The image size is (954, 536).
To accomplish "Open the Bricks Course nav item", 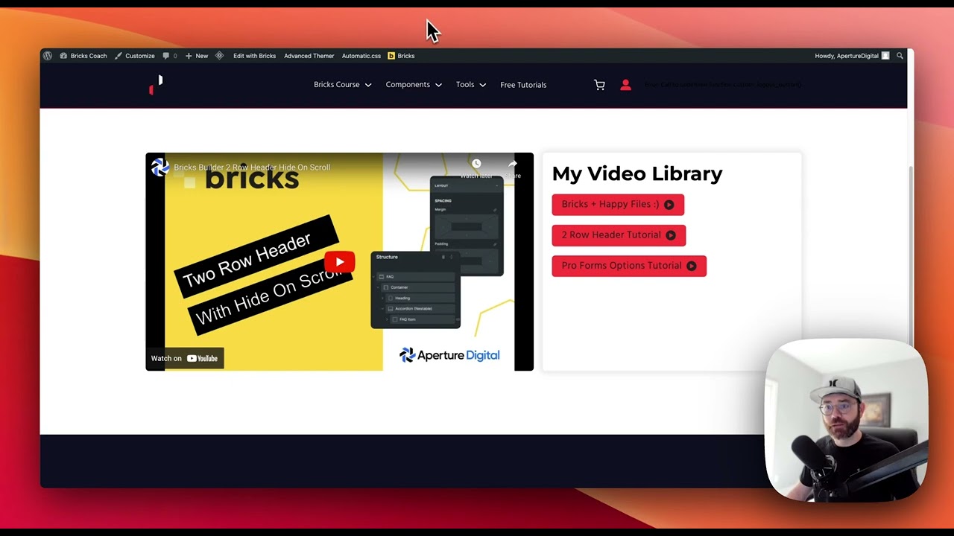I will 337,85.
